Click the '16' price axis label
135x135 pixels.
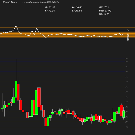pyautogui.click(x=127, y=127)
